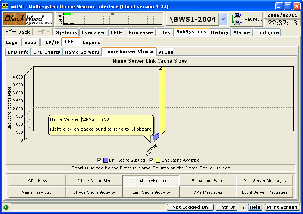
Task: Open the system name dropdown arrow
Action: coord(223,19)
